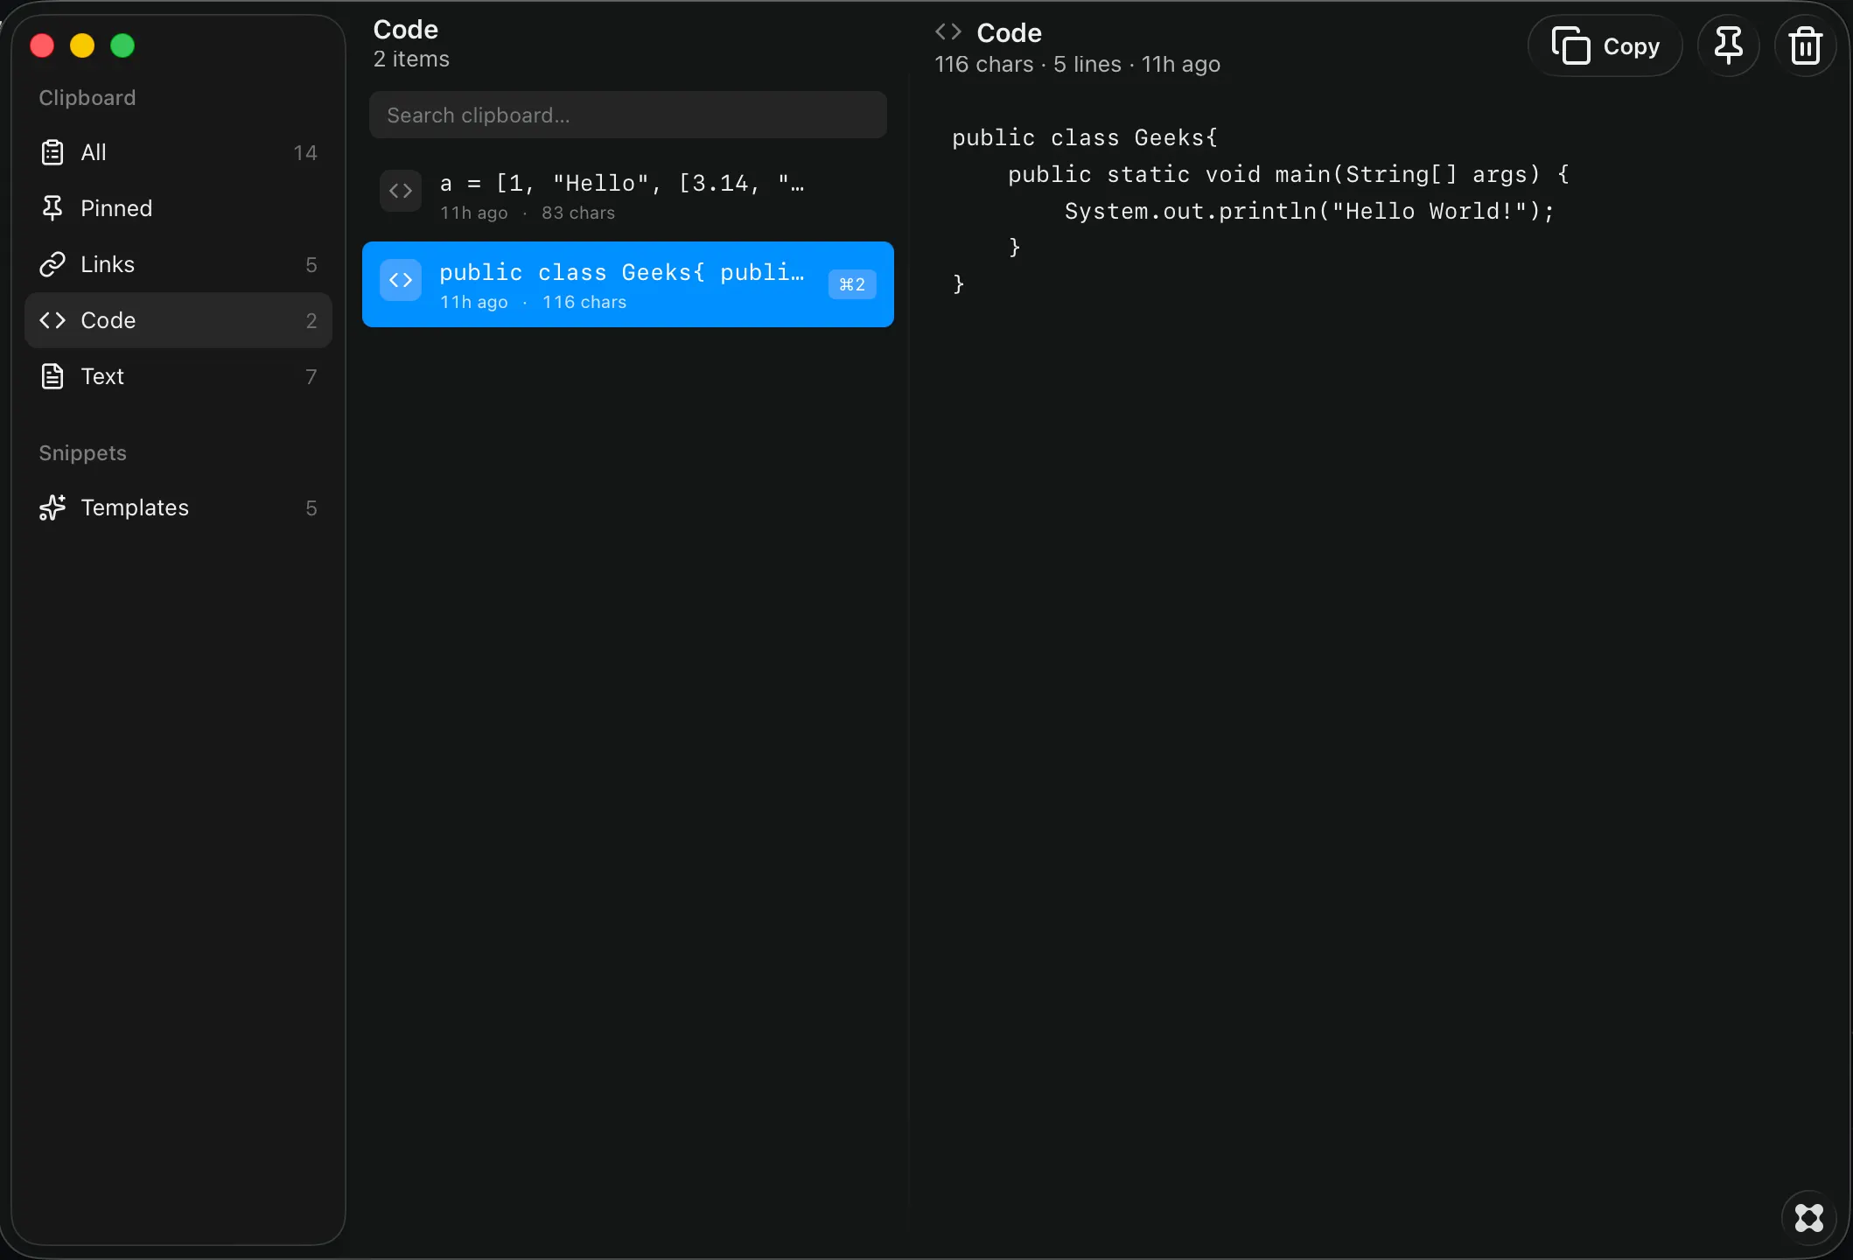Close the window with red button
1853x1260 pixels.
coord(42,45)
